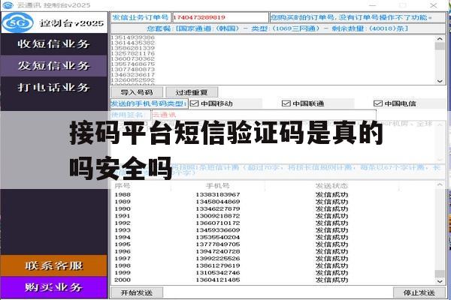Open 打电话业务 section
This screenshot has width=451, height=300.
click(54, 87)
